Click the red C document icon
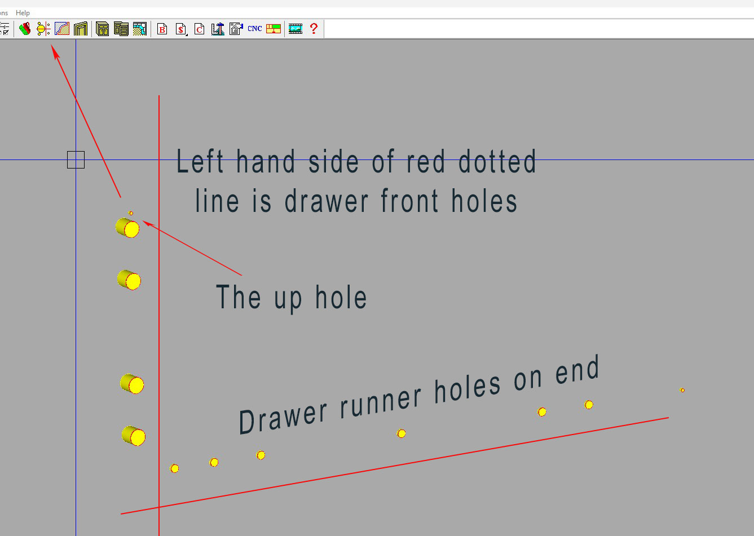 199,29
